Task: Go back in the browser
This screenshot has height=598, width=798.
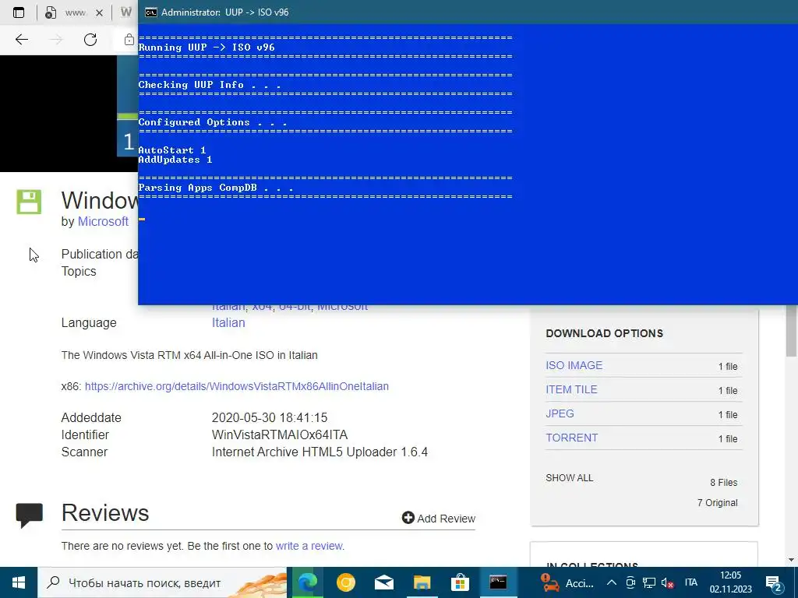Action: (x=22, y=40)
